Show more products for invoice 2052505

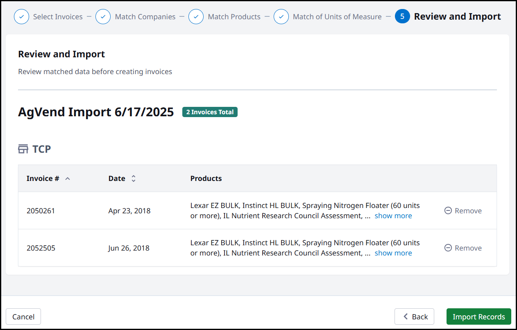click(393, 253)
